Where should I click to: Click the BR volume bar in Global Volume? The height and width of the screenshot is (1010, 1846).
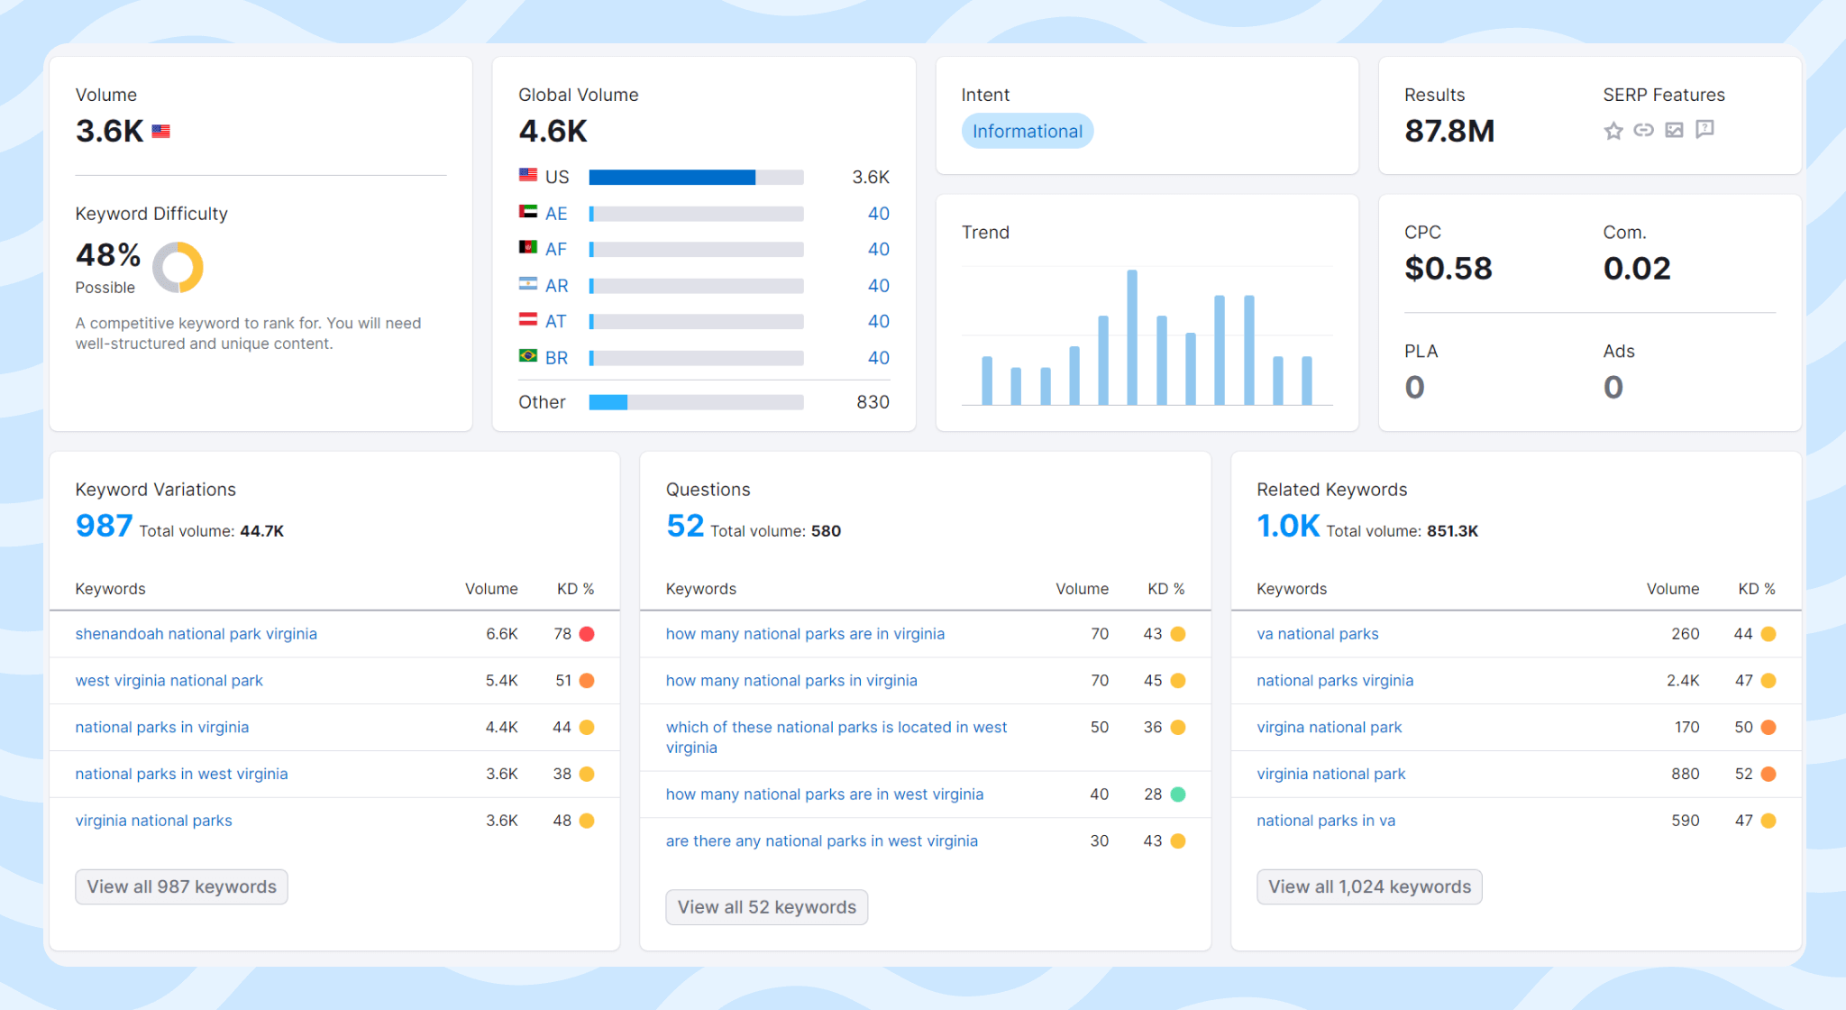[x=696, y=358]
